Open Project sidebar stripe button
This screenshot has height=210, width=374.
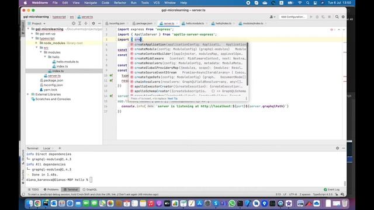coord(23,28)
